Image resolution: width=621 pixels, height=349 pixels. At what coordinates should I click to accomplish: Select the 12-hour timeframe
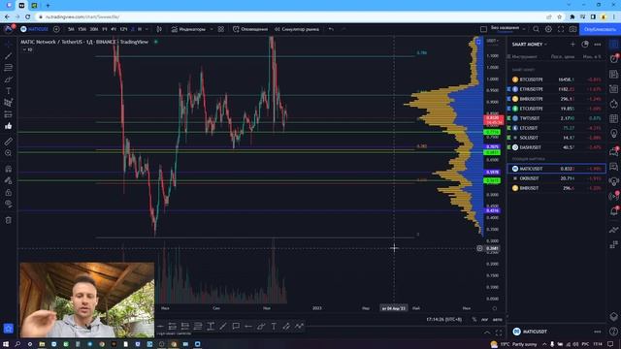coord(123,29)
